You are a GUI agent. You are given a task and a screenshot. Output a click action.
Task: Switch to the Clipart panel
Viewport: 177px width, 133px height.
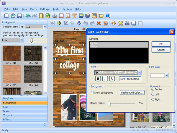(24, 115)
